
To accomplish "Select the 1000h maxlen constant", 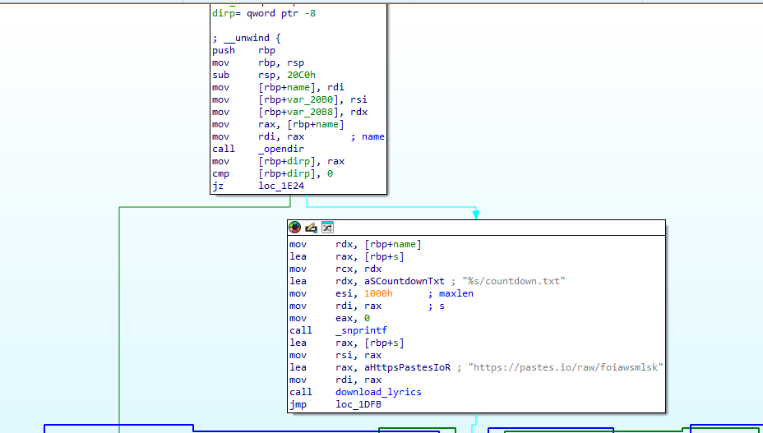I will (x=378, y=293).
